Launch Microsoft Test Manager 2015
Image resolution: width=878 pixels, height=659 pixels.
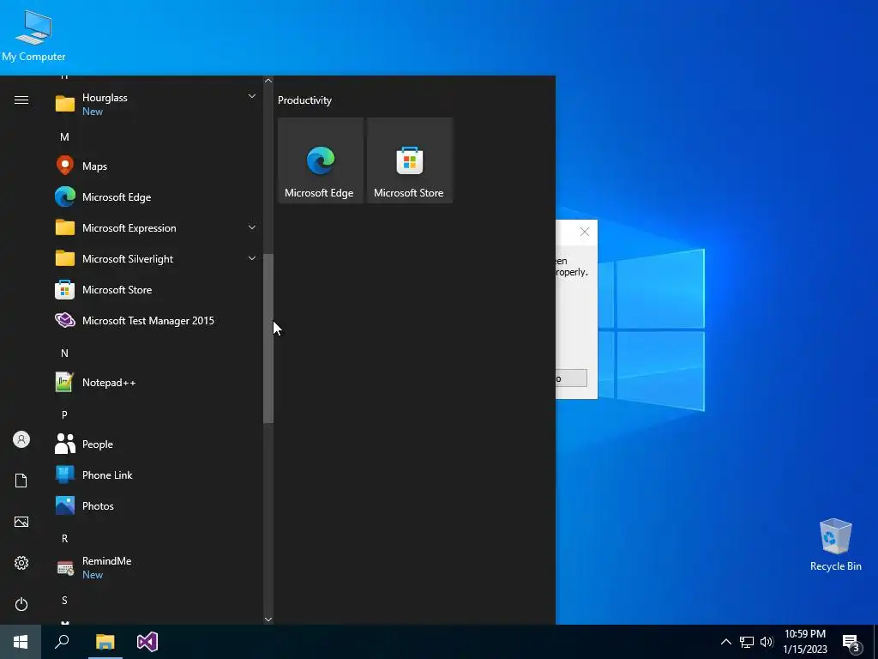[x=156, y=321]
